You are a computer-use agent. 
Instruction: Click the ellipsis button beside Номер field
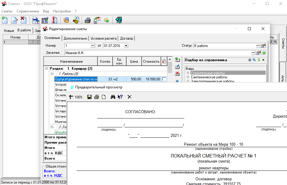(93, 46)
